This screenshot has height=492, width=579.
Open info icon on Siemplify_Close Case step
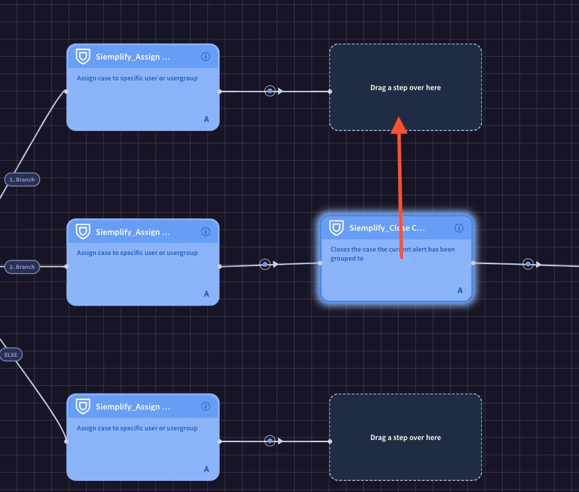(x=459, y=228)
